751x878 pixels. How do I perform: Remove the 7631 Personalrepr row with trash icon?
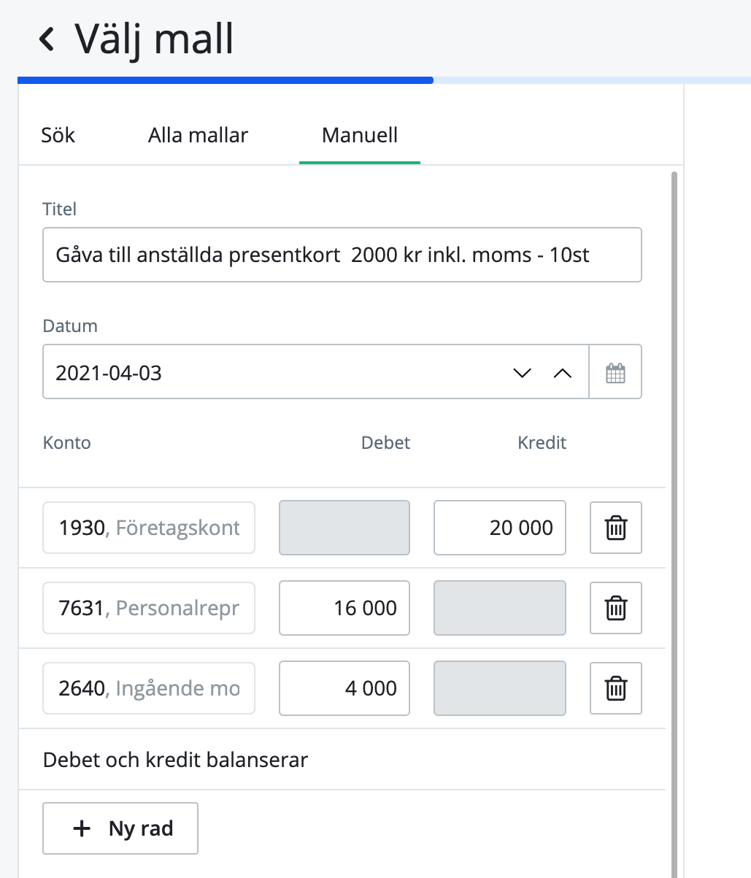tap(615, 607)
